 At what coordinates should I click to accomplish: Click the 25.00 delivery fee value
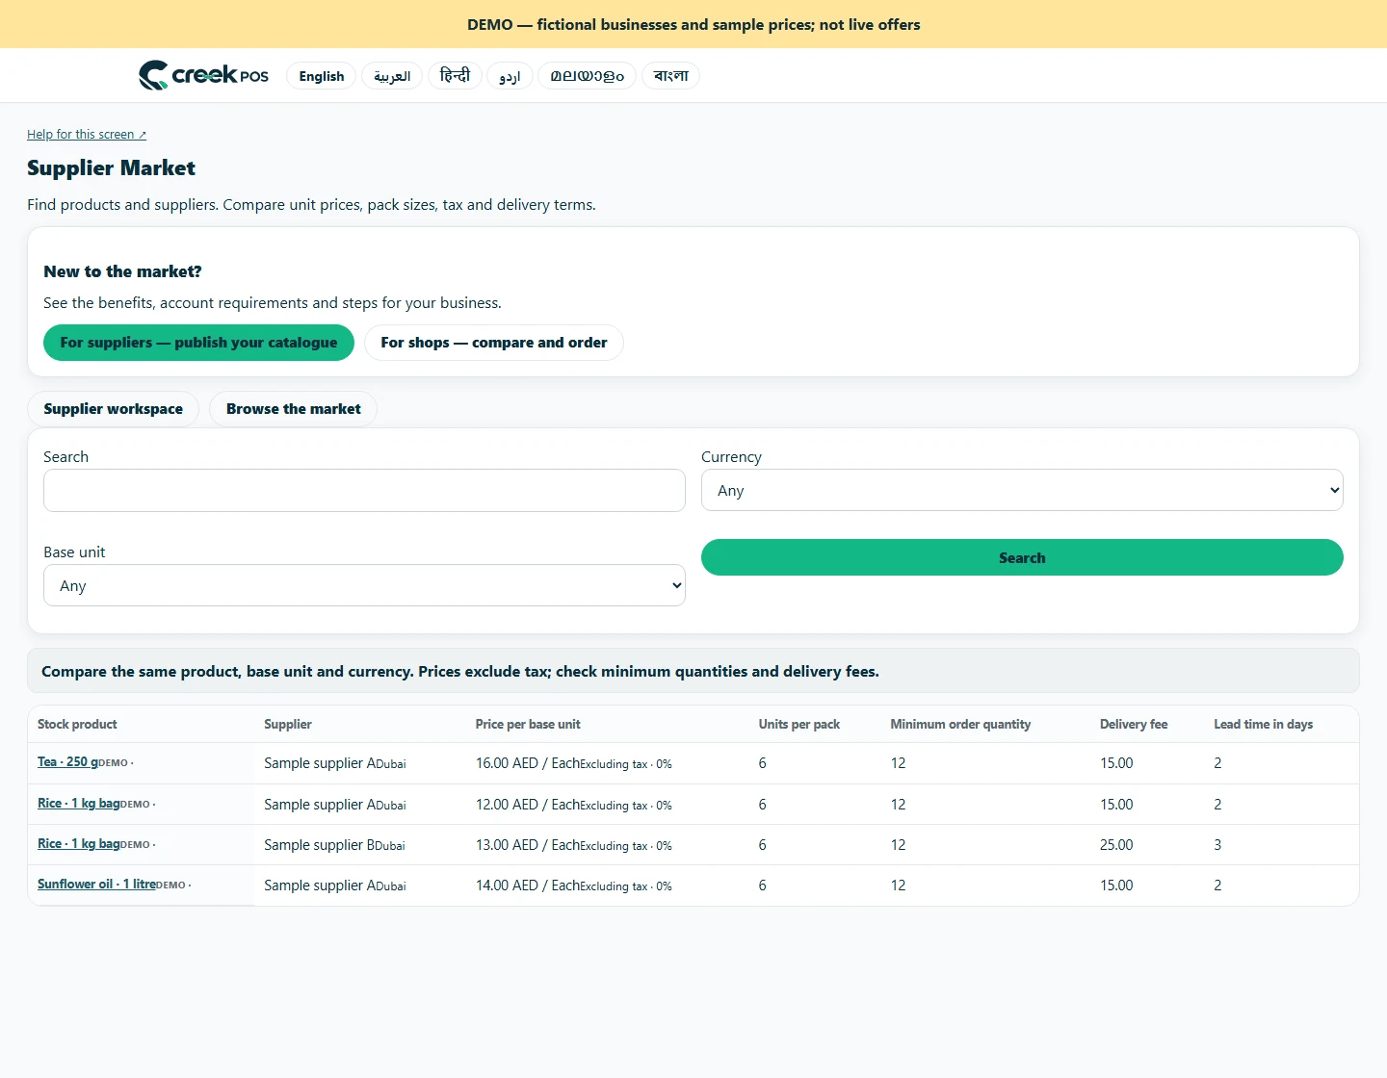coord(1116,845)
